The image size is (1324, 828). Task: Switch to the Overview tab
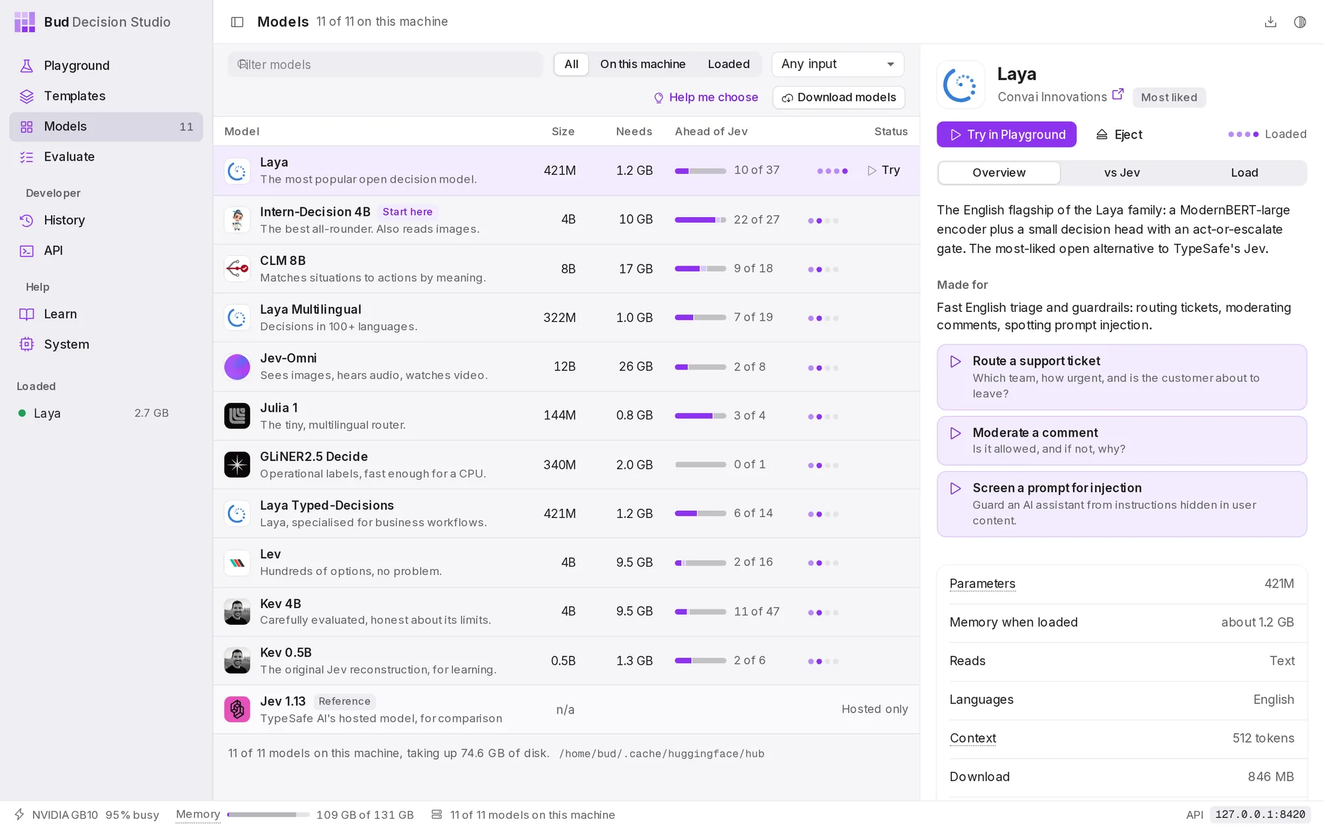point(998,173)
